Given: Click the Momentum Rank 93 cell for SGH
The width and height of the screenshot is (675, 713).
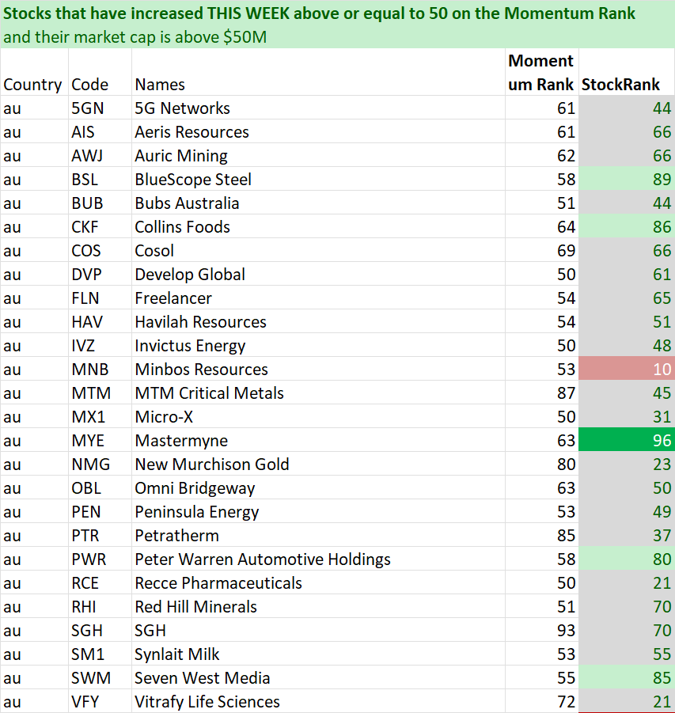Looking at the screenshot, I should (541, 630).
